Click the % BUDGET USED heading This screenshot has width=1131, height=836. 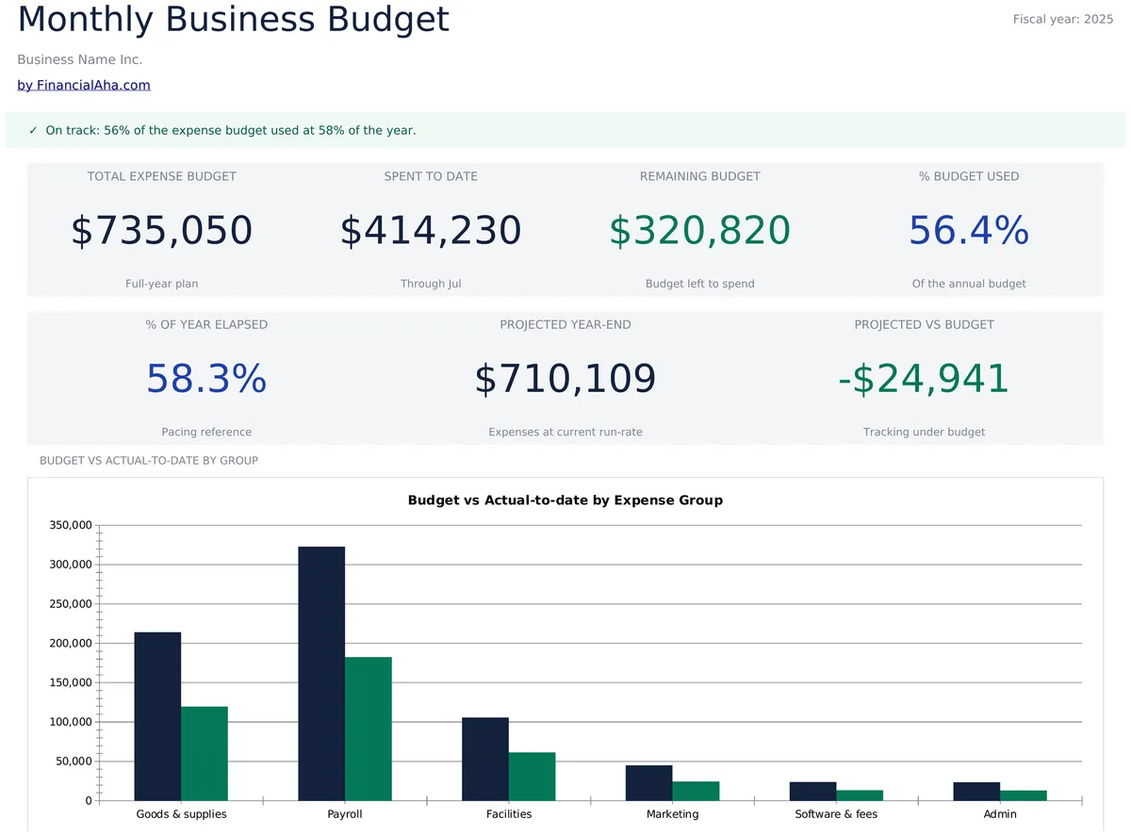click(969, 176)
